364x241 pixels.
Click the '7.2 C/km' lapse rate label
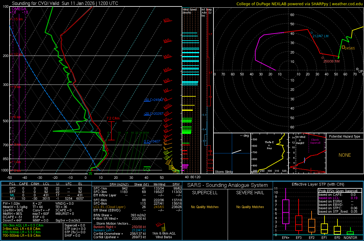[x=113, y=118]
